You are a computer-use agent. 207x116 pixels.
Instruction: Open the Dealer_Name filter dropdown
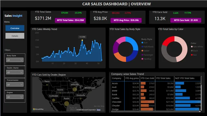15,72
